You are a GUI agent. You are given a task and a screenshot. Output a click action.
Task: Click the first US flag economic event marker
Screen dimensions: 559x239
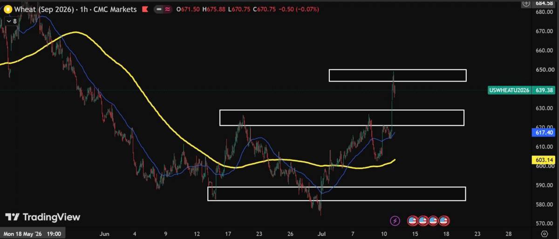pos(412,220)
